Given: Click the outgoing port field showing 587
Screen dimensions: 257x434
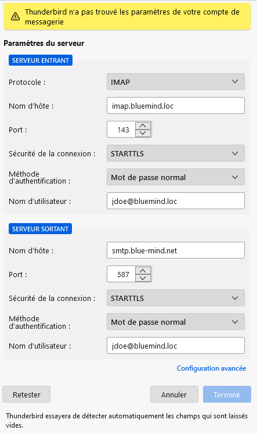Looking at the screenshot, I should (x=121, y=274).
